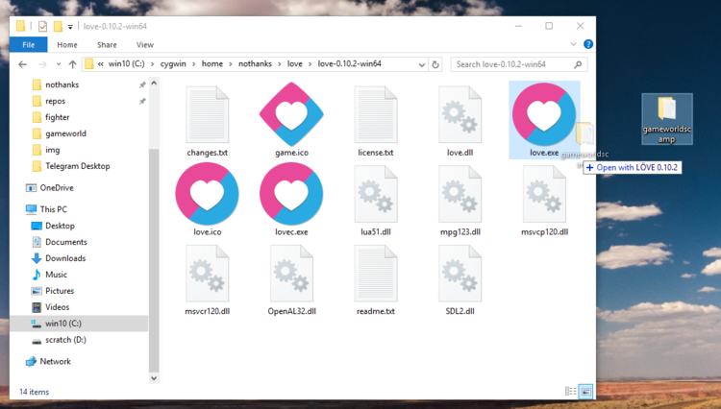The width and height of the screenshot is (721, 409).
Task: Select the msvcr120.dll file
Action: pos(207,274)
